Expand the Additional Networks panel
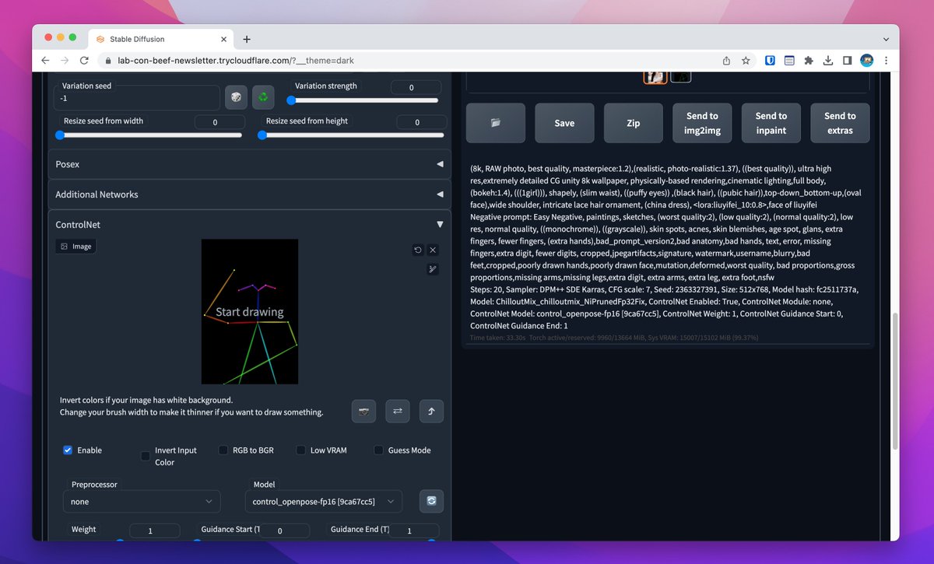934x564 pixels. pyautogui.click(x=249, y=194)
